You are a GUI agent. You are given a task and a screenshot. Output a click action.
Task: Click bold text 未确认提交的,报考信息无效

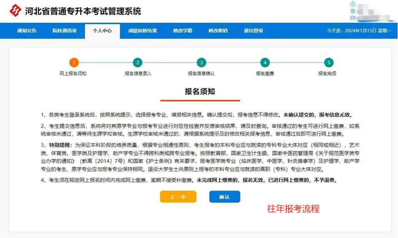pos(318,115)
